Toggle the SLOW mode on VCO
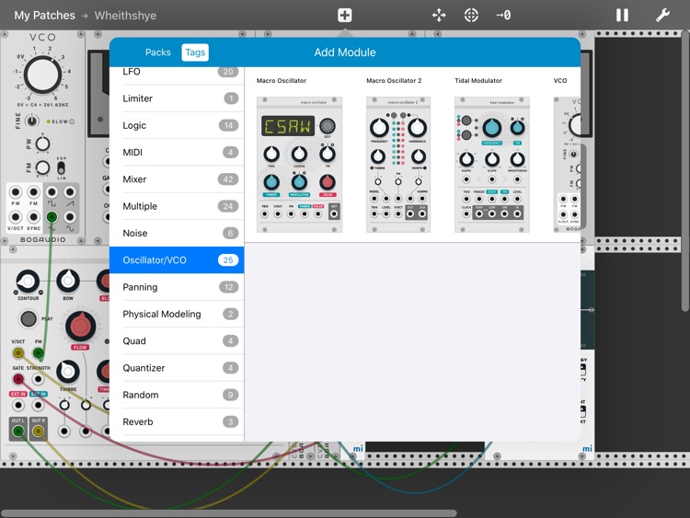Image resolution: width=690 pixels, height=518 pixels. coord(72,121)
